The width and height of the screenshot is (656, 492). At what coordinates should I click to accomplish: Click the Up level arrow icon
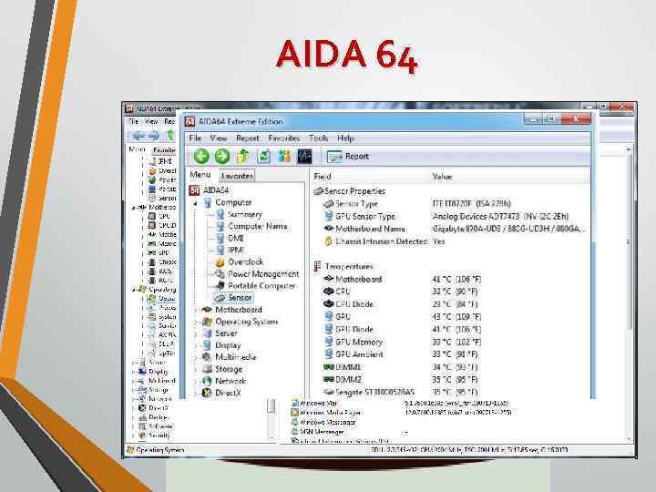tap(243, 157)
